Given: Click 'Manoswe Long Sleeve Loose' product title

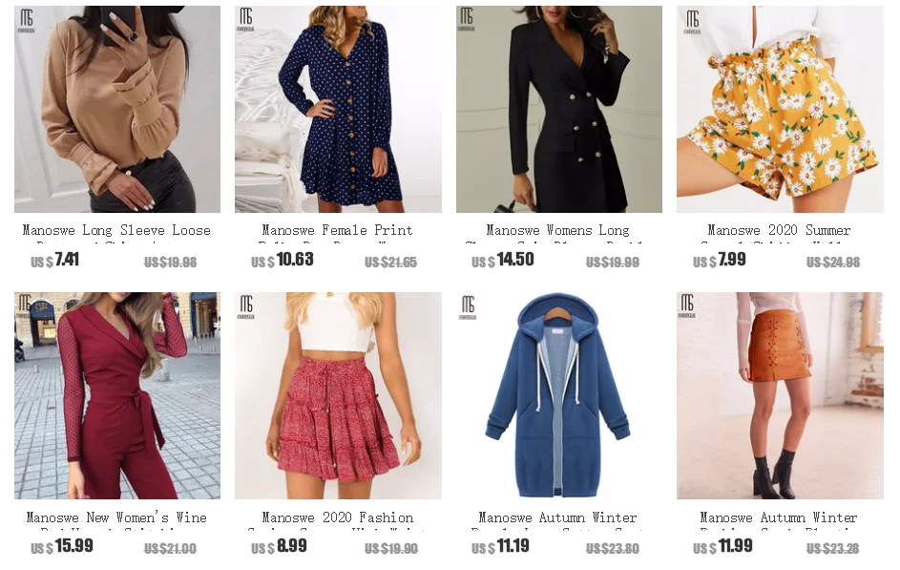Looking at the screenshot, I should [116, 231].
